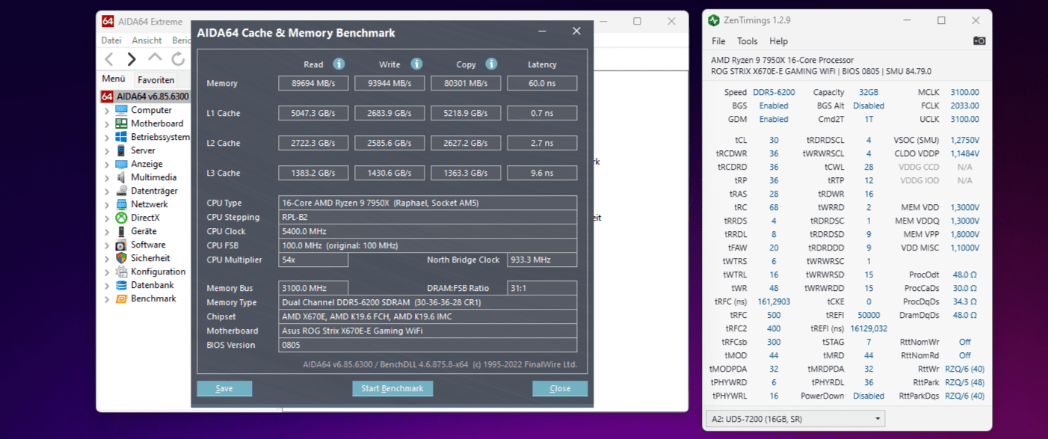
Task: Click the FCLK value 2033.00
Action: 964,106
